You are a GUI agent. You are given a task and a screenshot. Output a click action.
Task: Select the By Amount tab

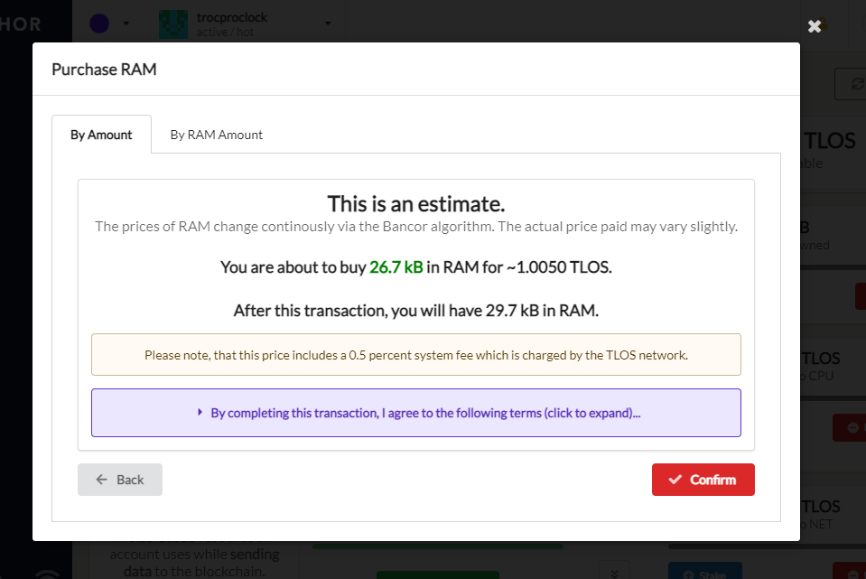101,135
